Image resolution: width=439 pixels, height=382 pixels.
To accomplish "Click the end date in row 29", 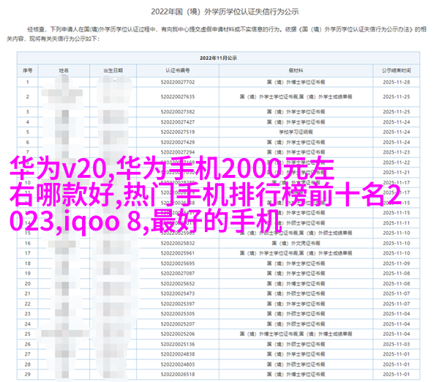I will pyautogui.click(x=397, y=374).
